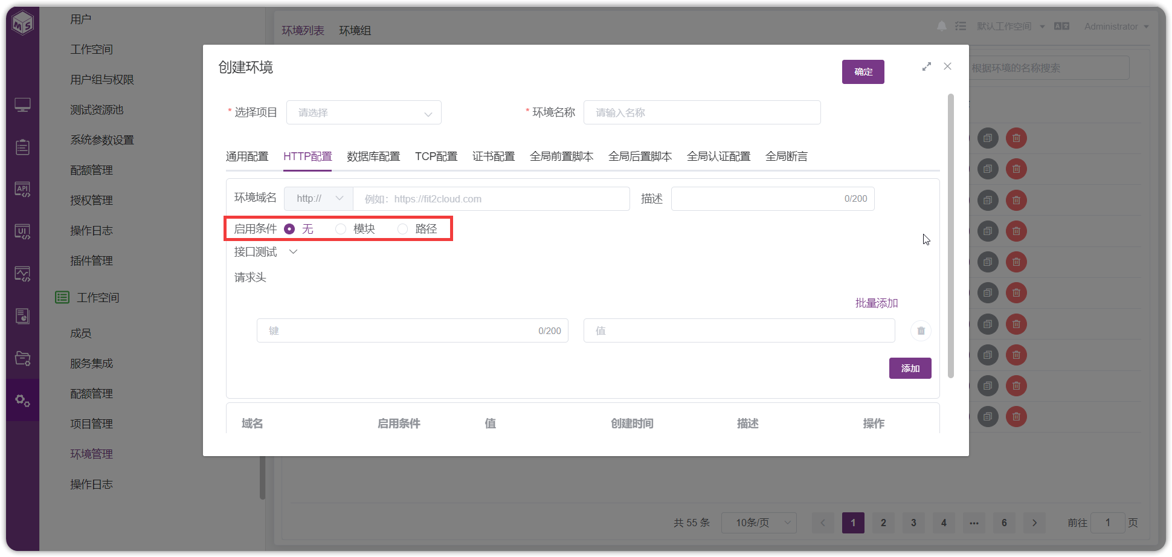Viewport: 1172px width, 557px height.
Task: Focus the 环境域名 URL input
Action: click(491, 199)
